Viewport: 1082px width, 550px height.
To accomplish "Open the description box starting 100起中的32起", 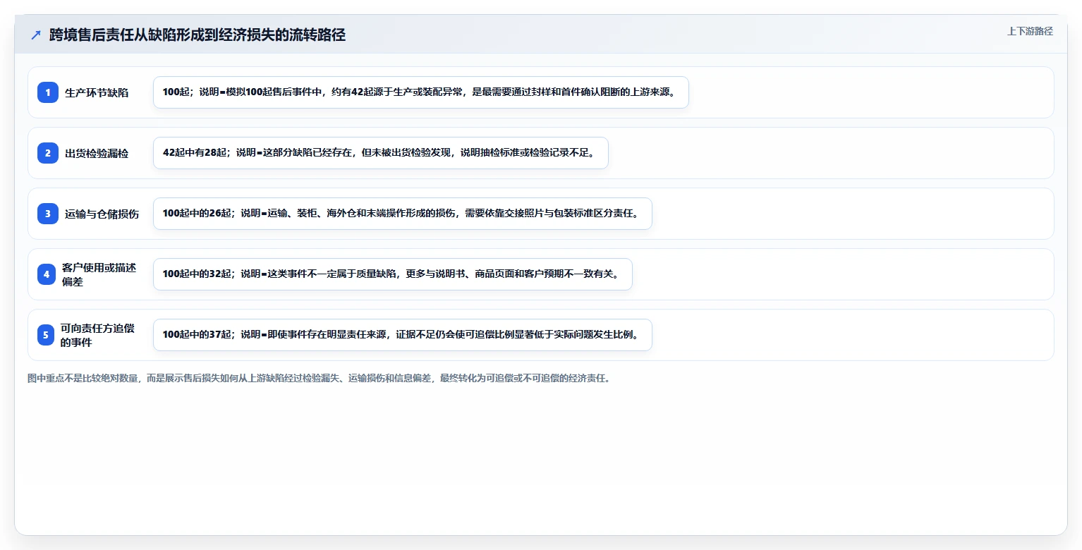I will pyautogui.click(x=392, y=274).
